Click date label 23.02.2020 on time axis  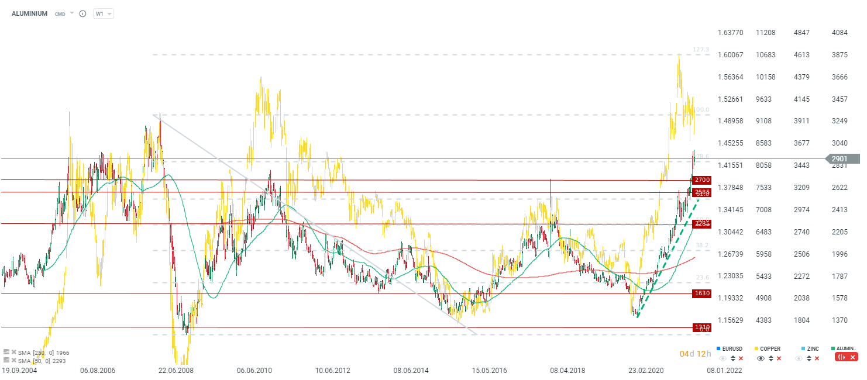point(647,371)
